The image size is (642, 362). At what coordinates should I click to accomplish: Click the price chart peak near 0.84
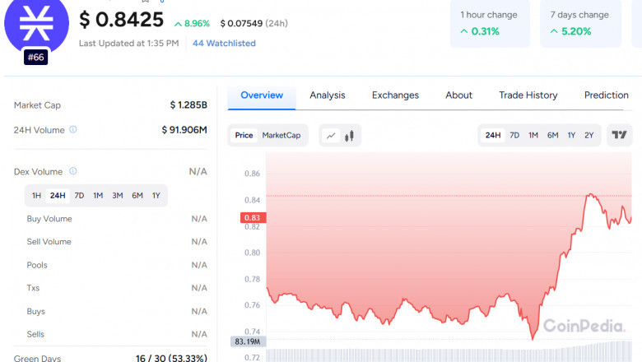tap(591, 195)
